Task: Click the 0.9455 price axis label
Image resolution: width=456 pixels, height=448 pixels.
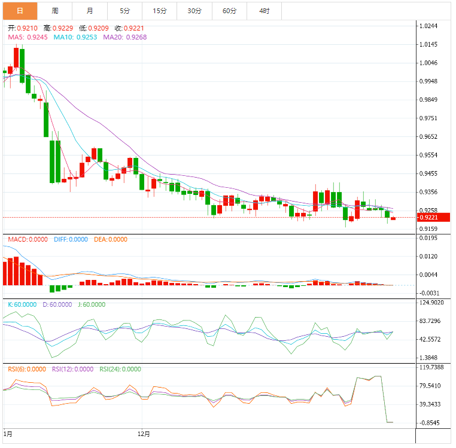Action: coord(428,173)
